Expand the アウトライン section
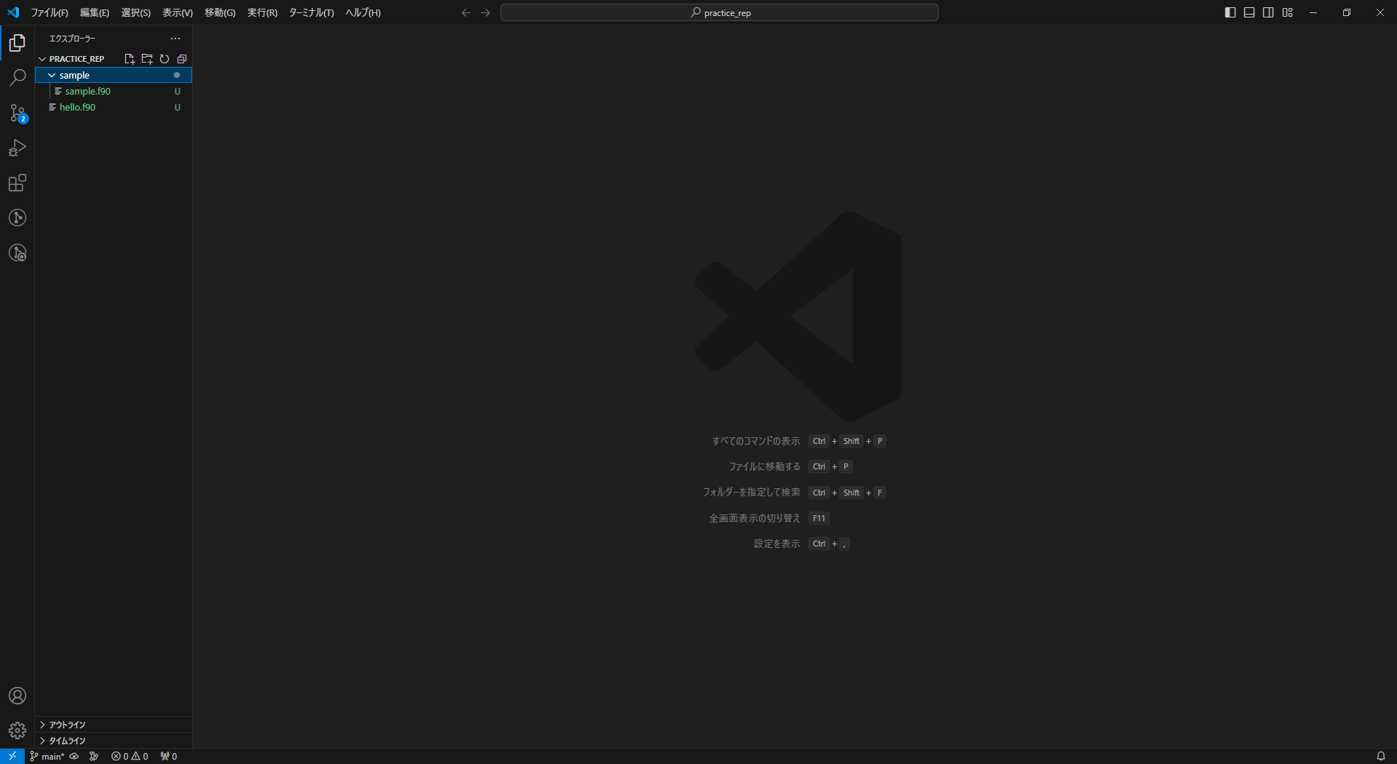 (x=114, y=725)
